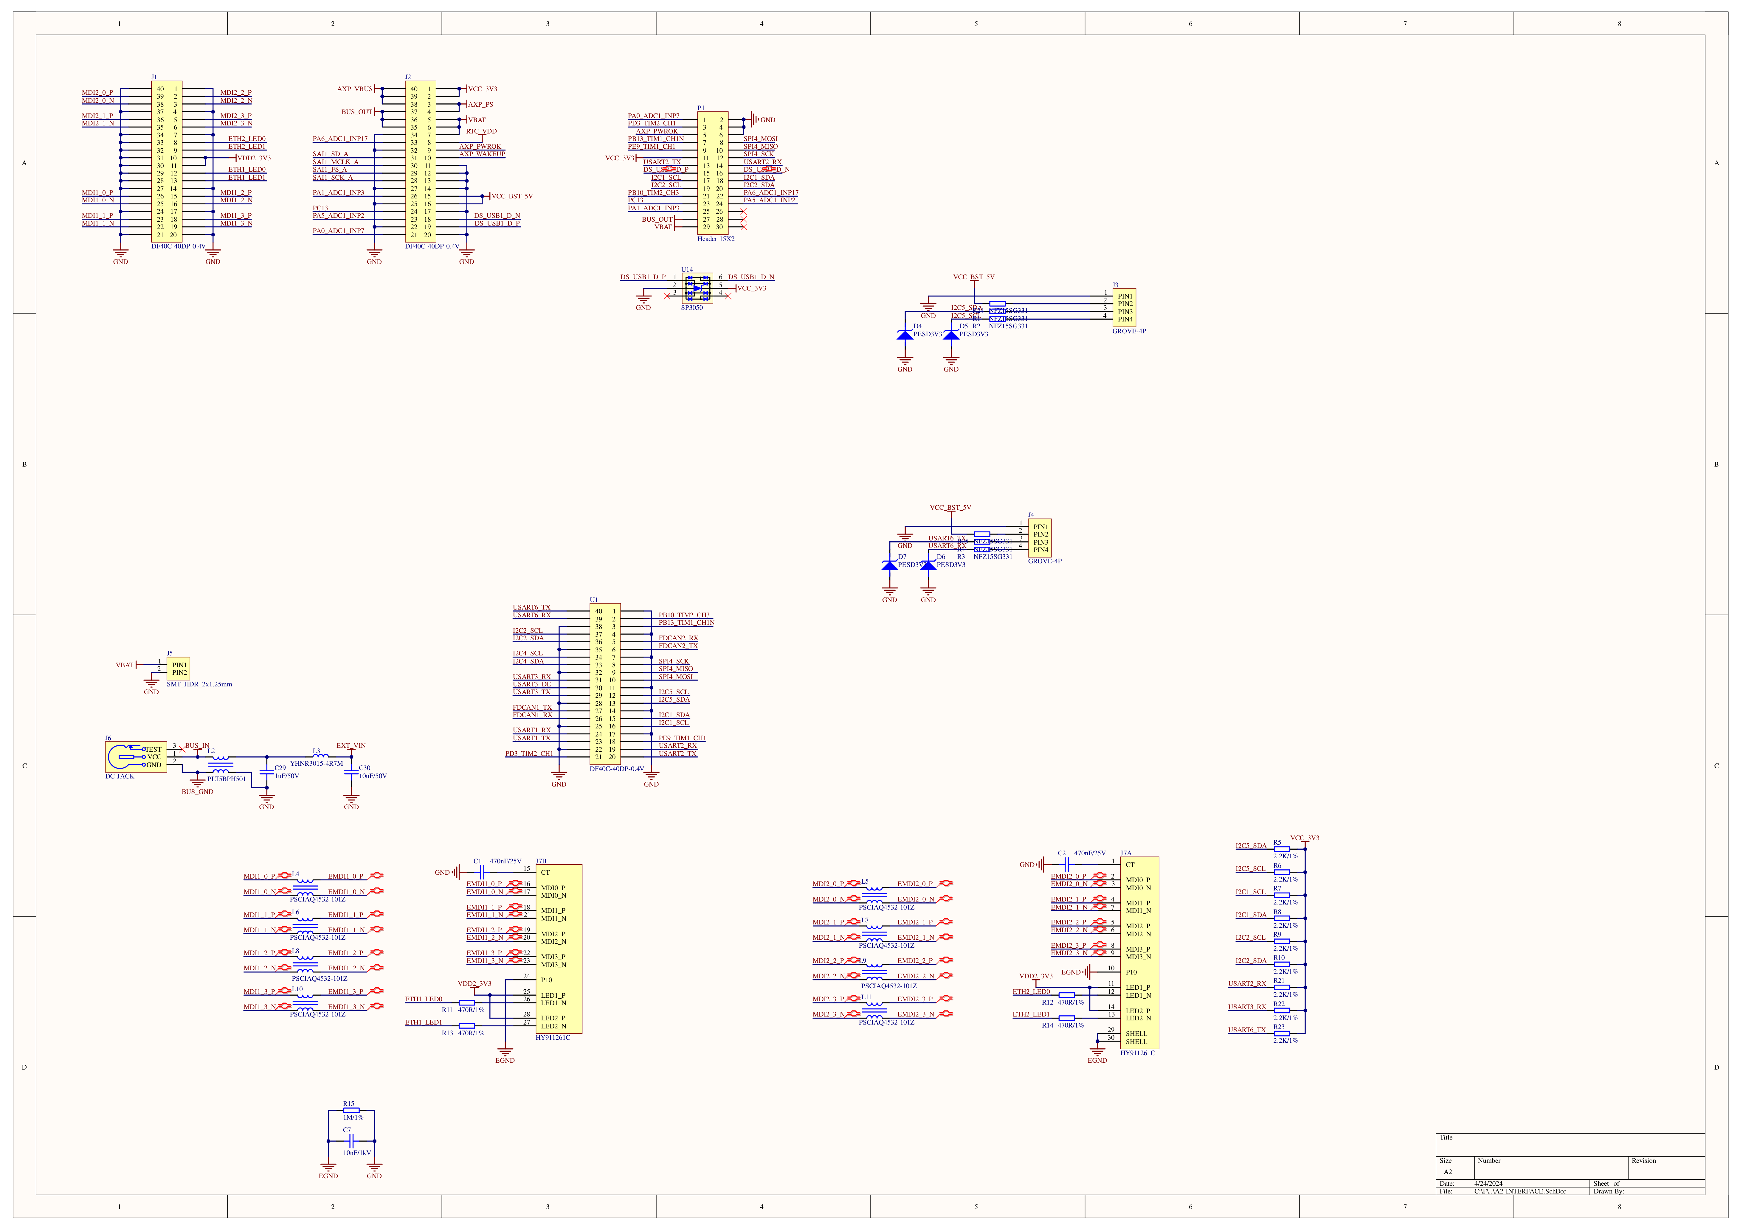Click the Title field in title block

click(1570, 1145)
